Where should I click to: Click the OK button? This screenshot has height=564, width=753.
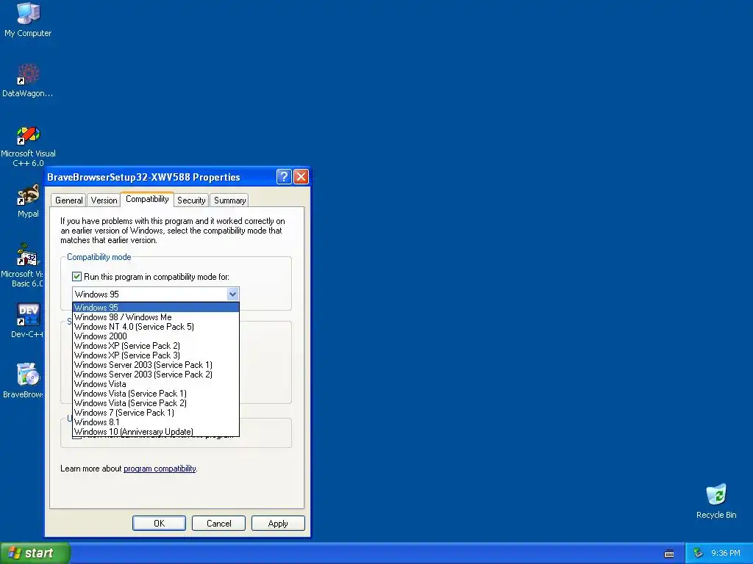click(159, 523)
